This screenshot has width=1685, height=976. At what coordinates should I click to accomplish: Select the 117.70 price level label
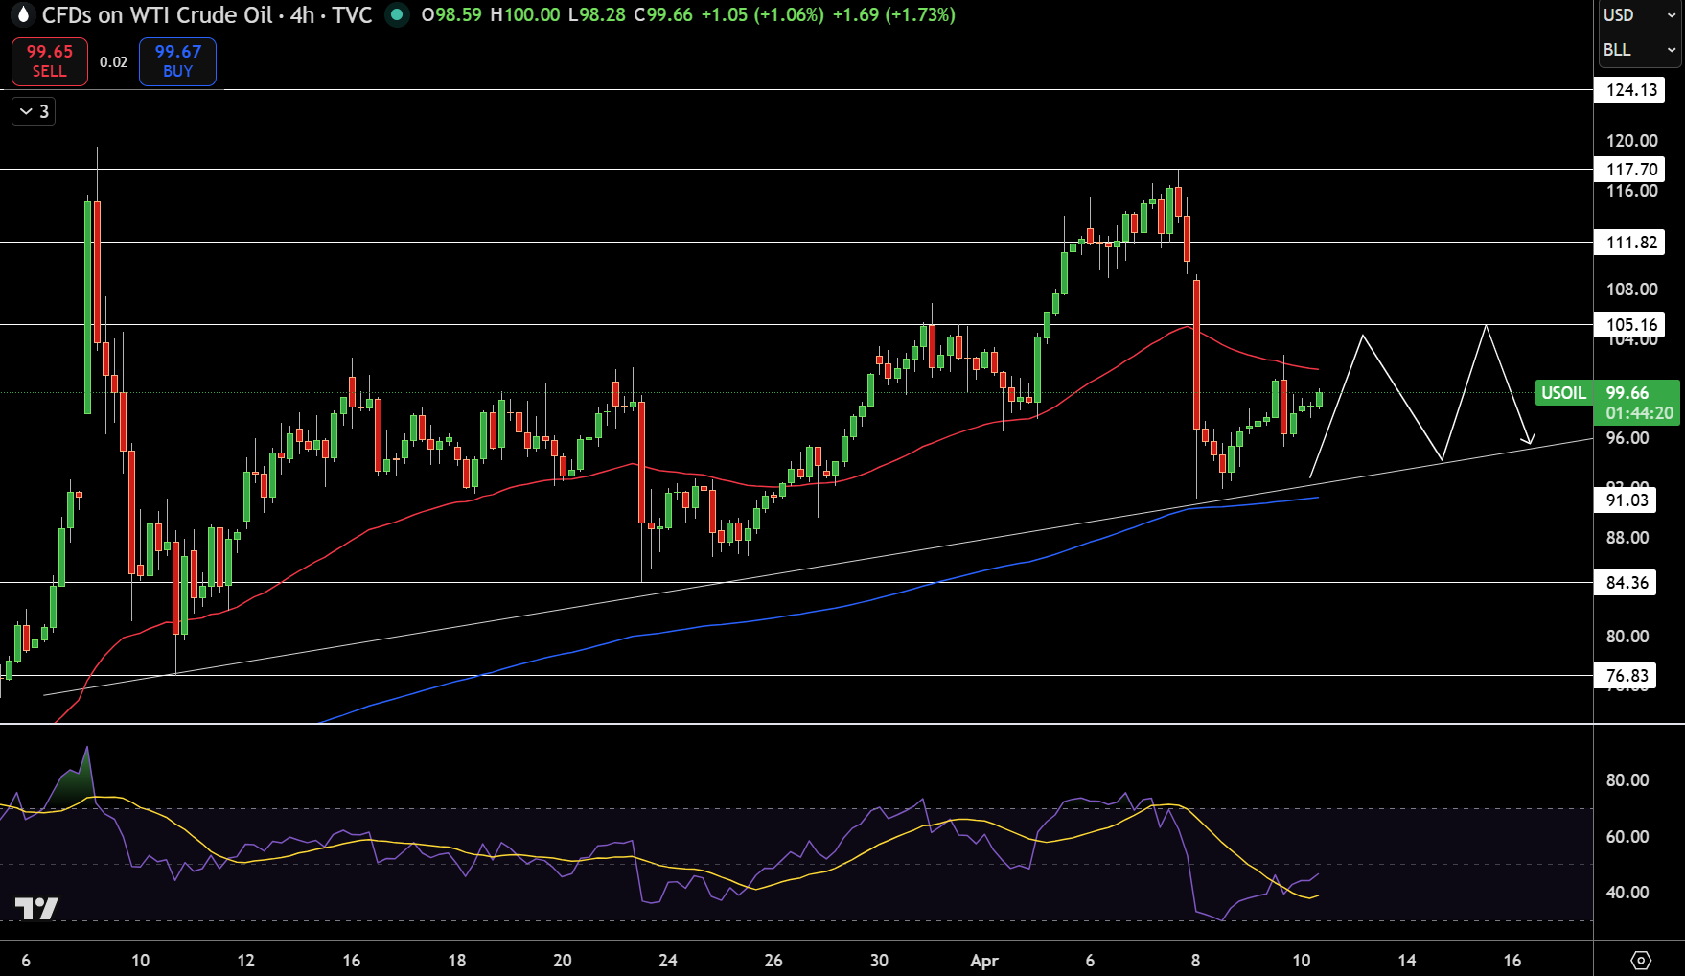[1631, 170]
